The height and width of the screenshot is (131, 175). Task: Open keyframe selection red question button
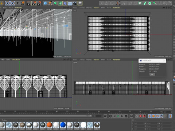click(x=144, y=116)
